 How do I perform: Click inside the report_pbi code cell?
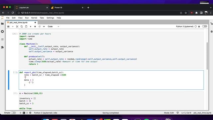(111, 80)
